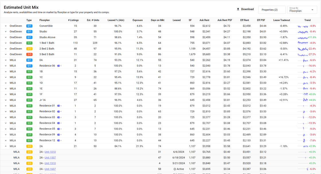Screen dimensions: 321x174
Task: Click the Active status icon for Unit 1607
Action: [x=175, y=169]
